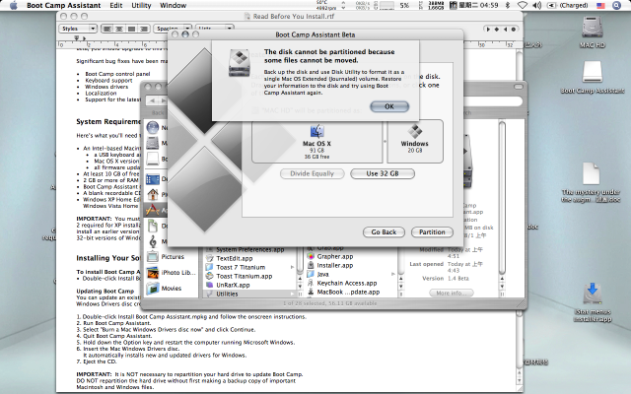Click OK in the partition error dialog

389,106
